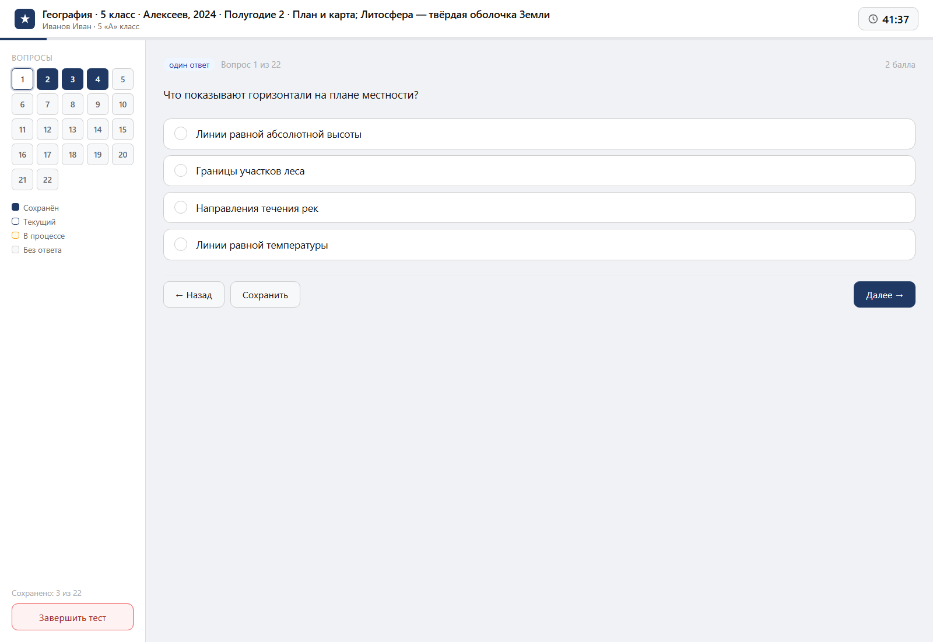This screenshot has width=933, height=642.
Task: Jump to question 12
Action: (x=47, y=130)
